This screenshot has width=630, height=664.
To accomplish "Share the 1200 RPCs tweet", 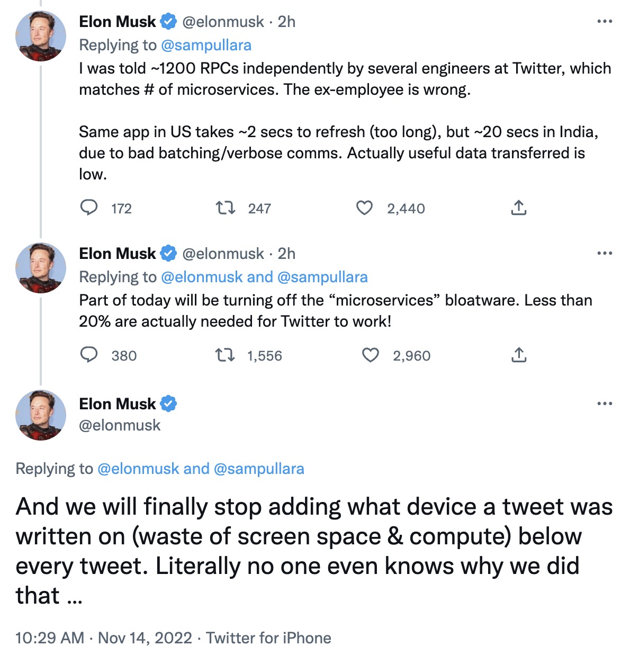I will (519, 208).
